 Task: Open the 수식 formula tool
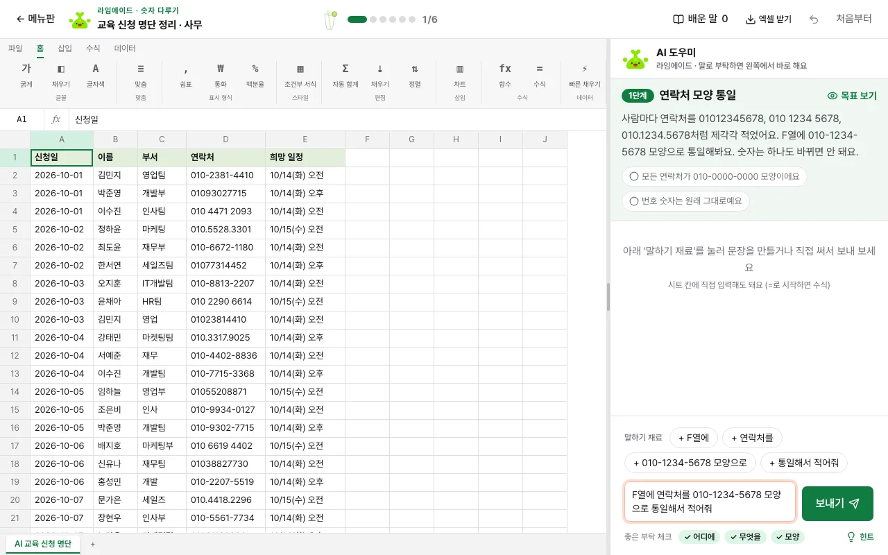coord(540,75)
